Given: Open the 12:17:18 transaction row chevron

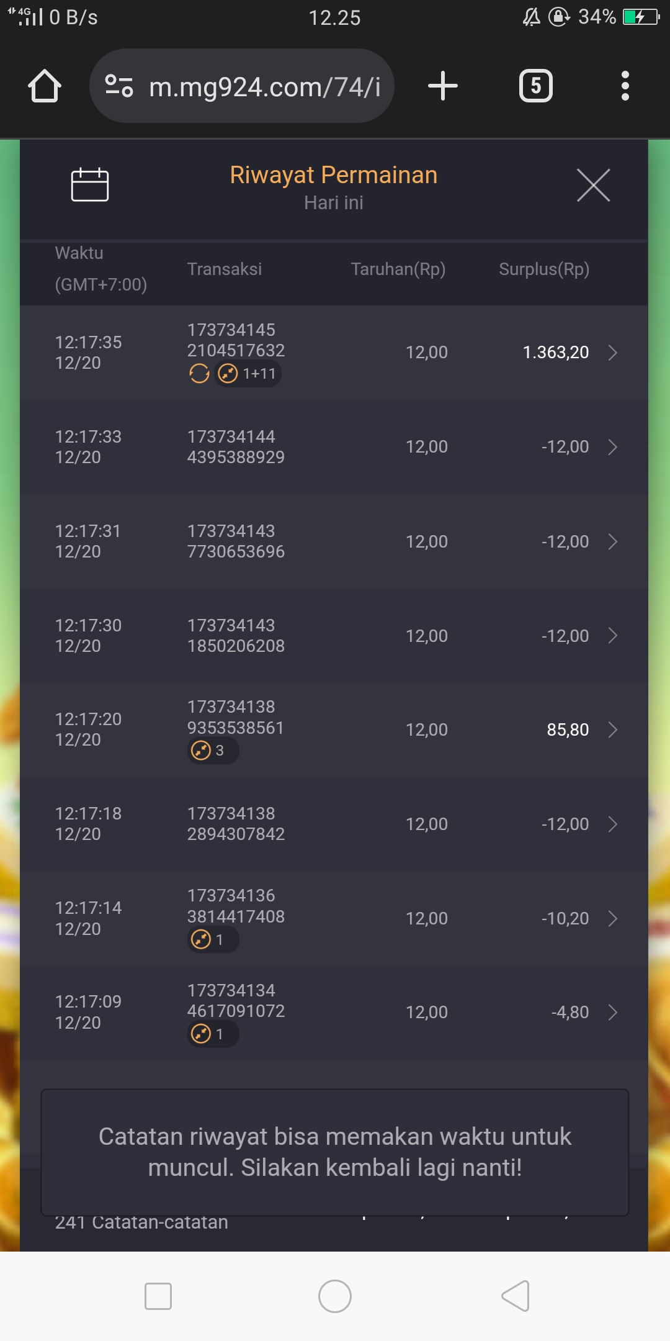Looking at the screenshot, I should click(613, 824).
